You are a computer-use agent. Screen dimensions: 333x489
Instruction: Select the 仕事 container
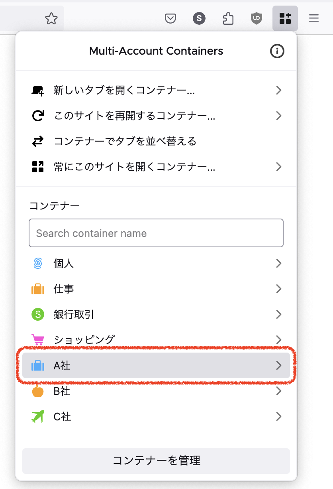pyautogui.click(x=64, y=289)
